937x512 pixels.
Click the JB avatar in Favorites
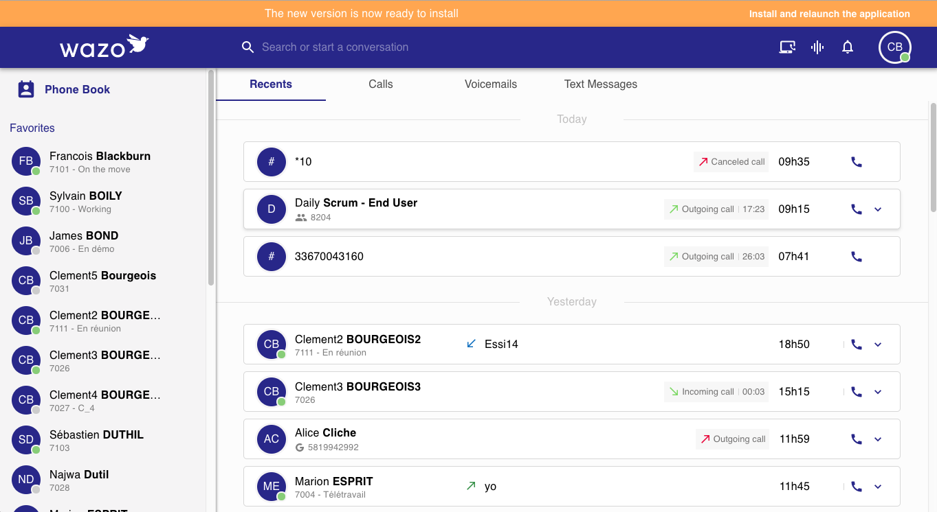tap(26, 241)
